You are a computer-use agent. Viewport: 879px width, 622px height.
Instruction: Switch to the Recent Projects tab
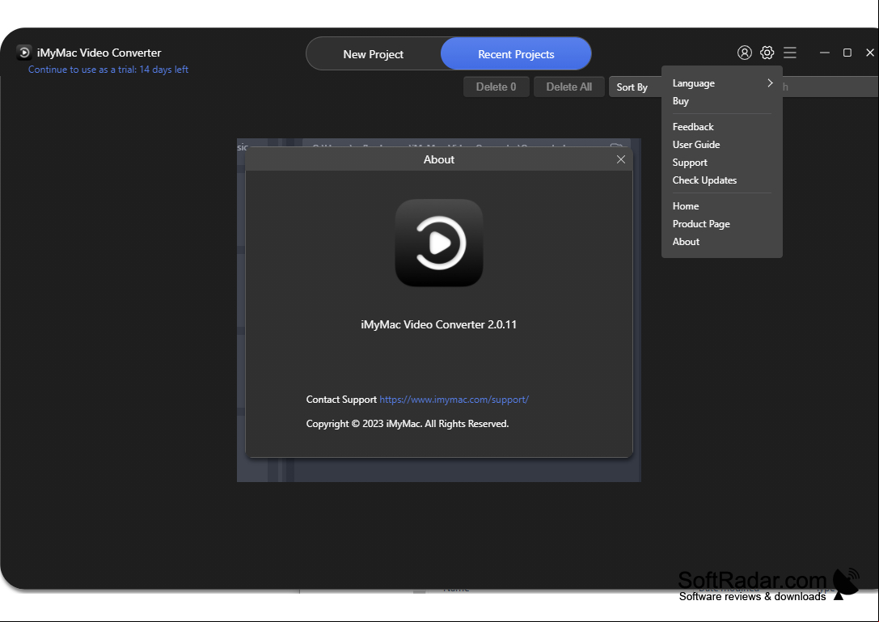click(x=516, y=54)
